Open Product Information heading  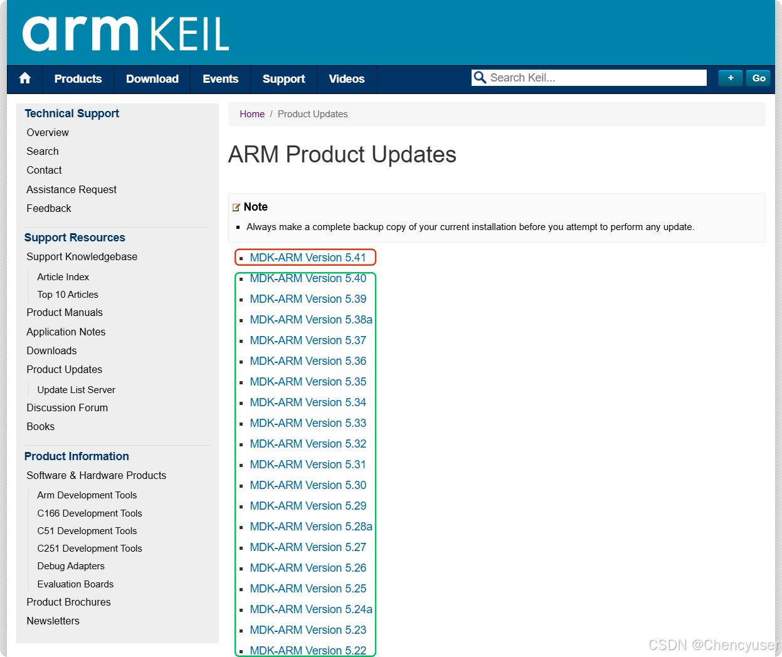[77, 456]
